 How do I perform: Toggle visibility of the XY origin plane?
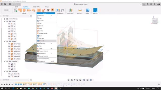[9, 34]
